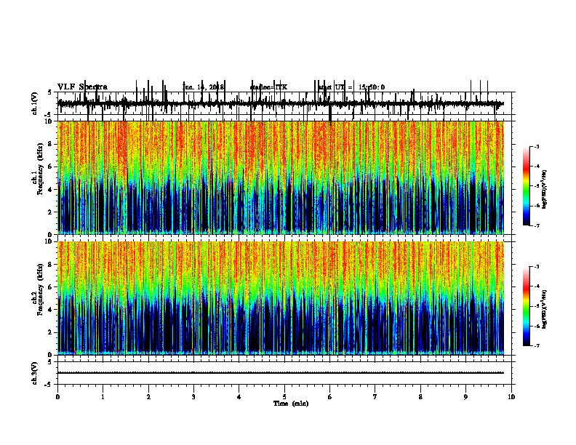
Task: Click the ch.2 color scale bar
Action: [x=527, y=306]
